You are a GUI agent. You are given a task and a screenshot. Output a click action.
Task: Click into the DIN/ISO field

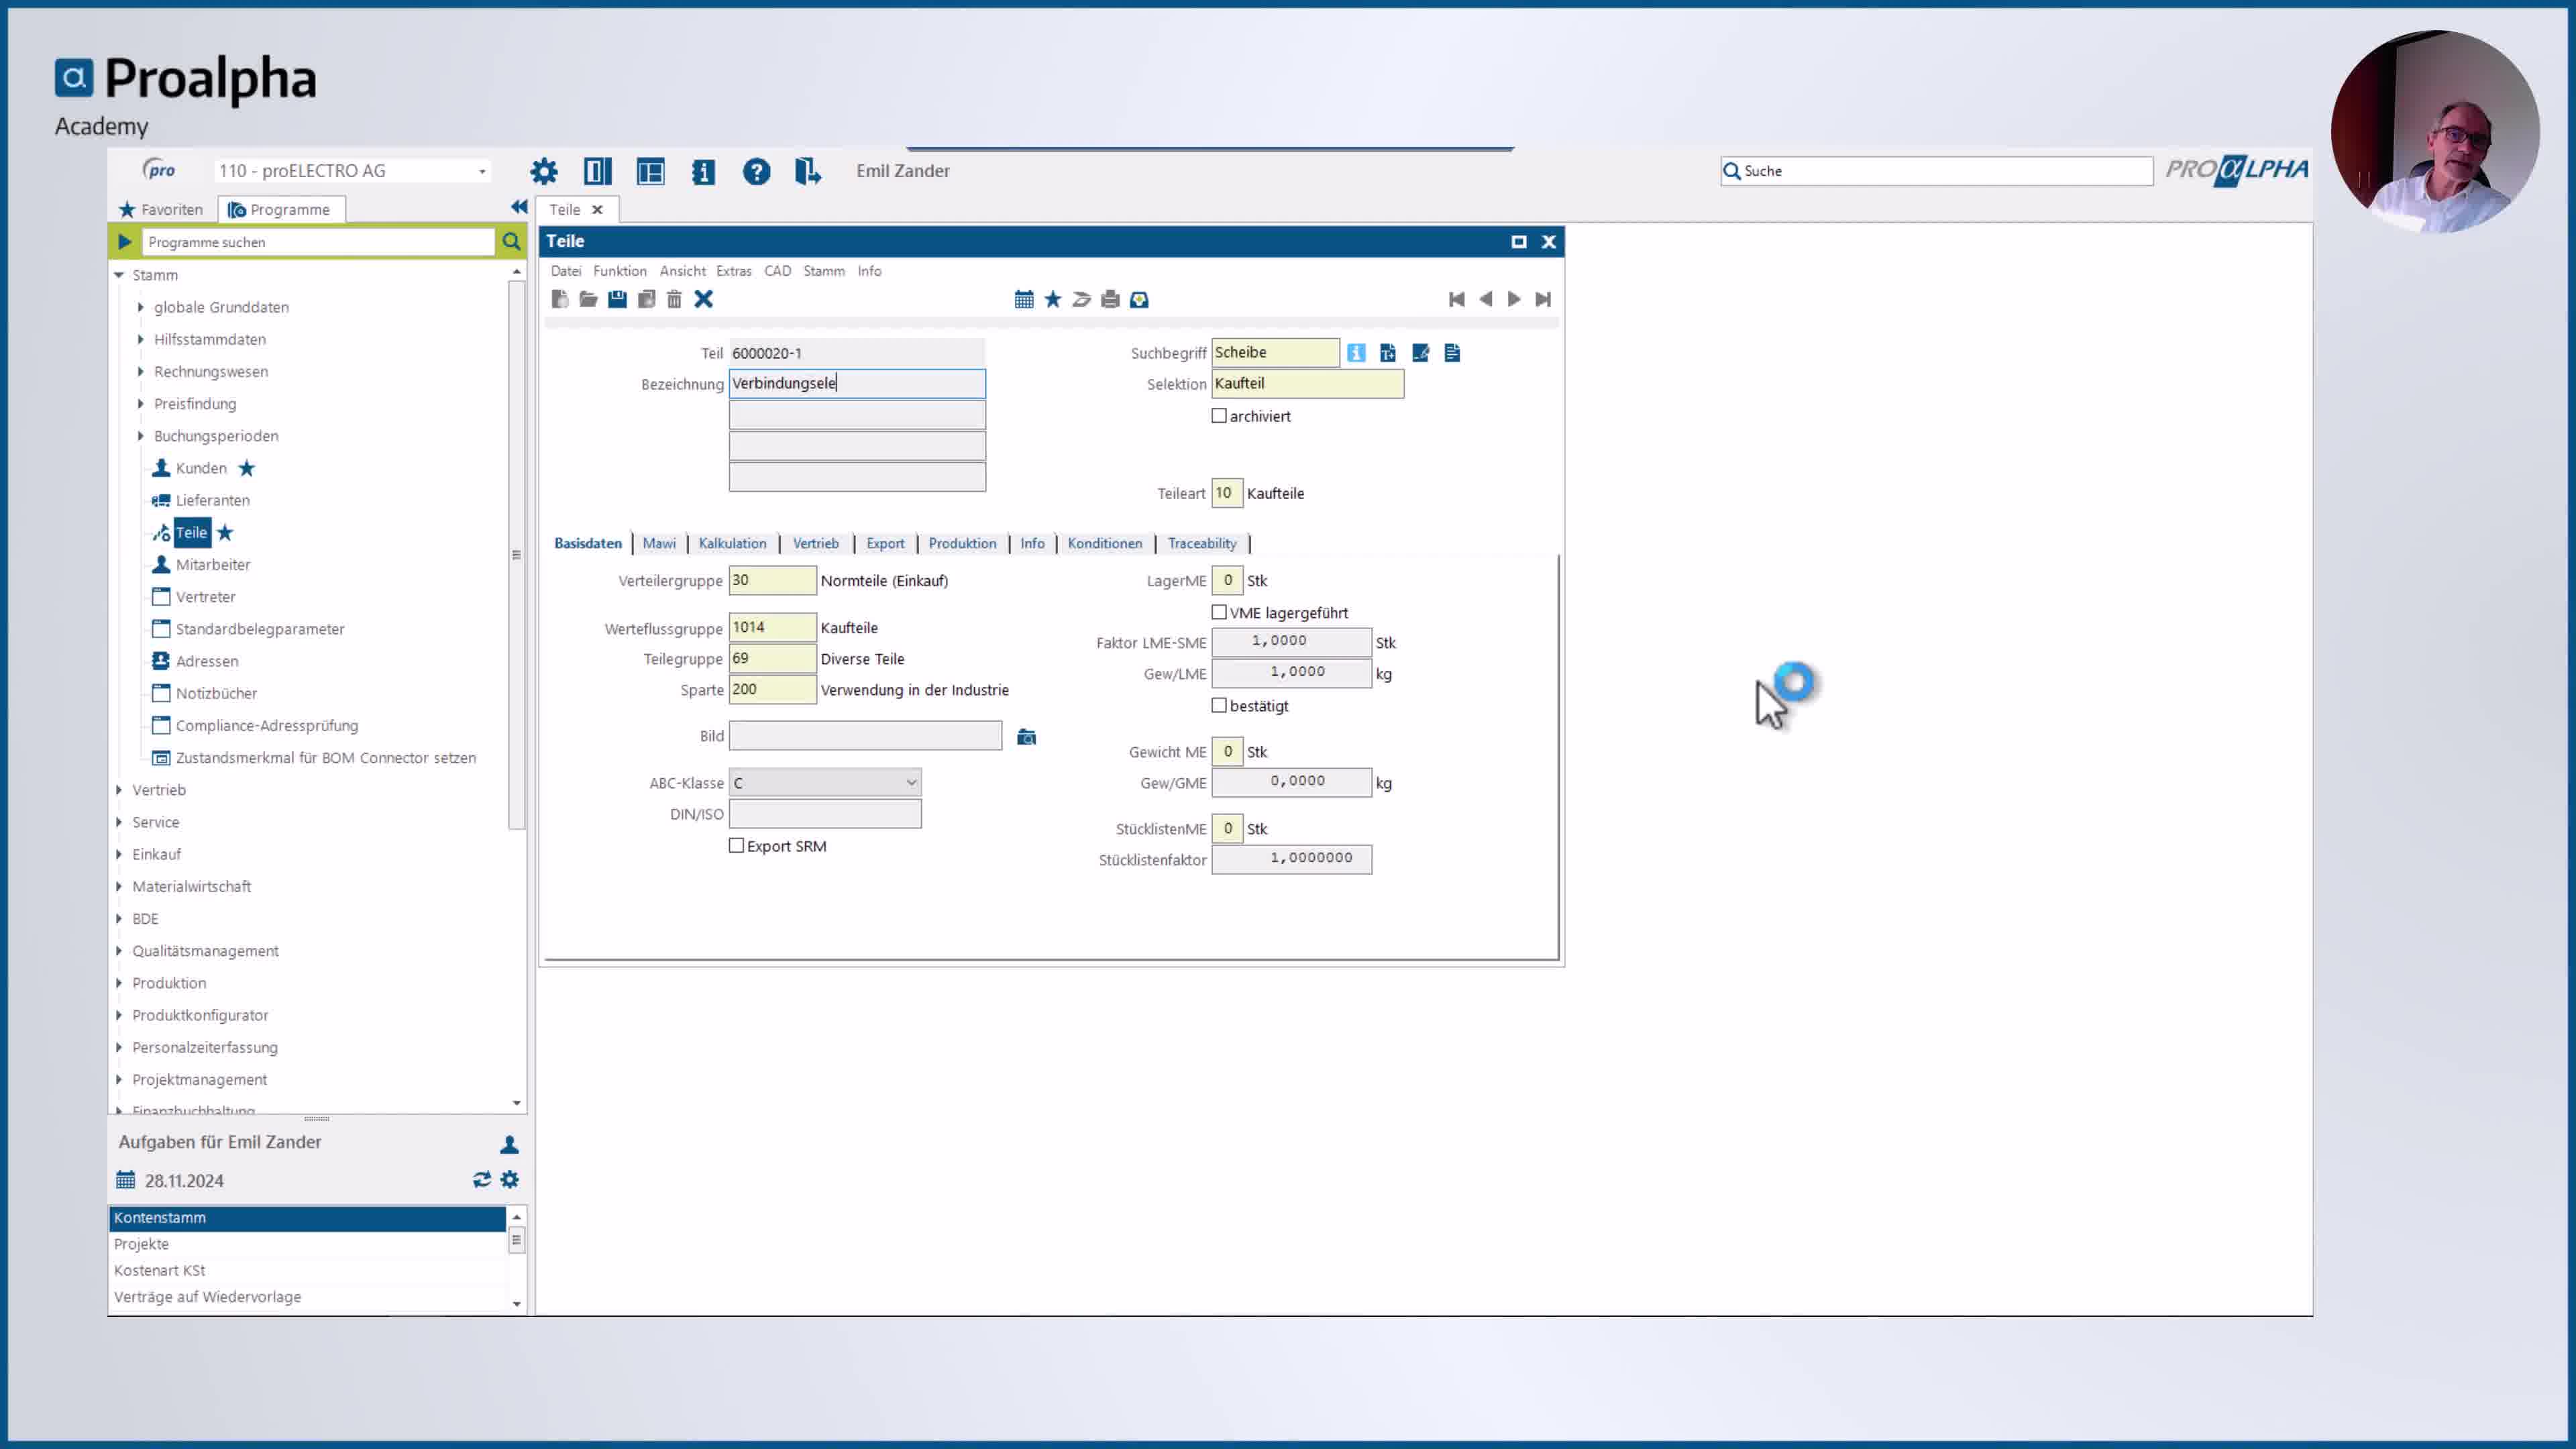tap(825, 814)
